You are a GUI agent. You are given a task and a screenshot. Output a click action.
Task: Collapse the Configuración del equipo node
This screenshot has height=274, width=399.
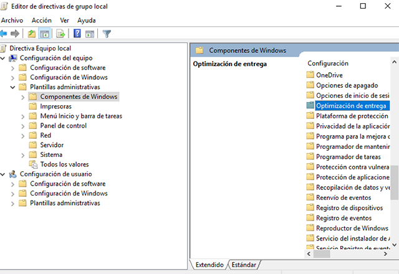[4, 58]
